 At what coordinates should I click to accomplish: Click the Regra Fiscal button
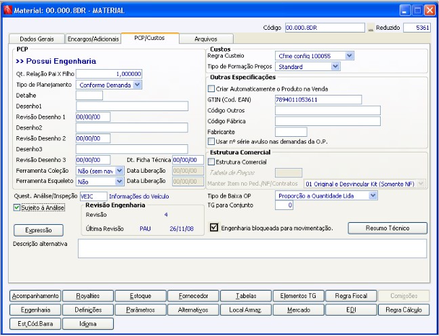[350, 296]
